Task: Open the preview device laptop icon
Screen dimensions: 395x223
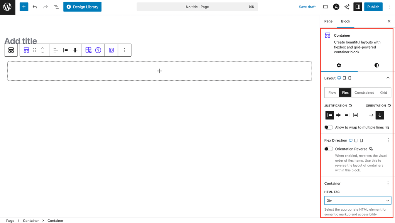Action: pos(325,7)
